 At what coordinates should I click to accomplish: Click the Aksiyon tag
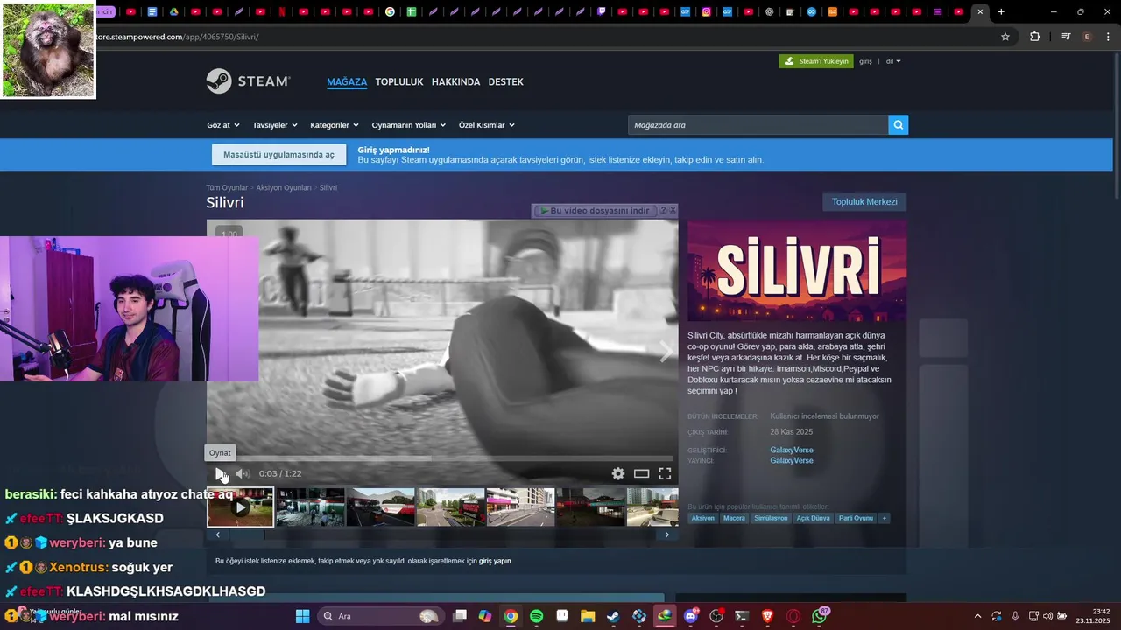click(x=703, y=518)
